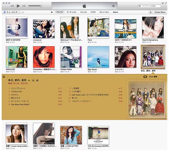Open the red Poinsettia album cover
The width and height of the screenshot is (169, 152).
44,57
